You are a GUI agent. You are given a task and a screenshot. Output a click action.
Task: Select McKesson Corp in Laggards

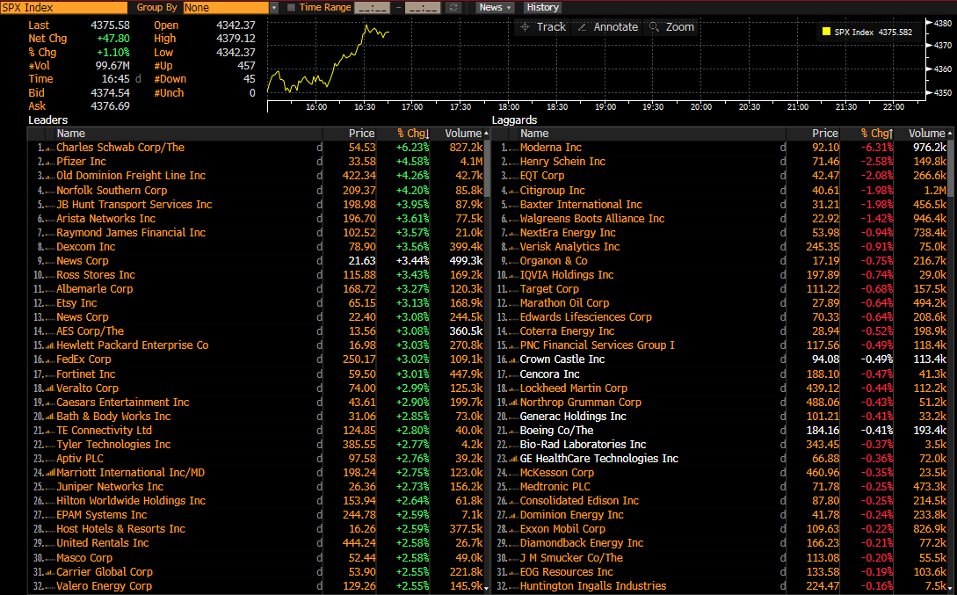coord(556,472)
